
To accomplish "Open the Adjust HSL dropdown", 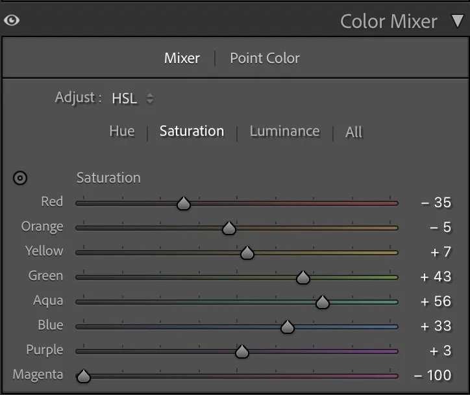I will pos(132,98).
